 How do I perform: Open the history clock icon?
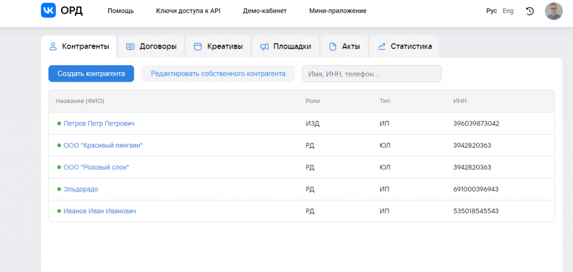529,11
